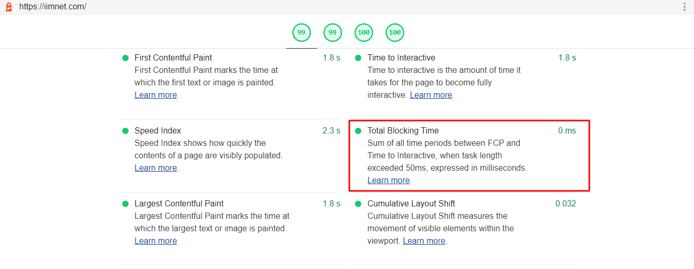Click green dot beside Total Blocking Time
694x269 pixels.
click(x=358, y=131)
